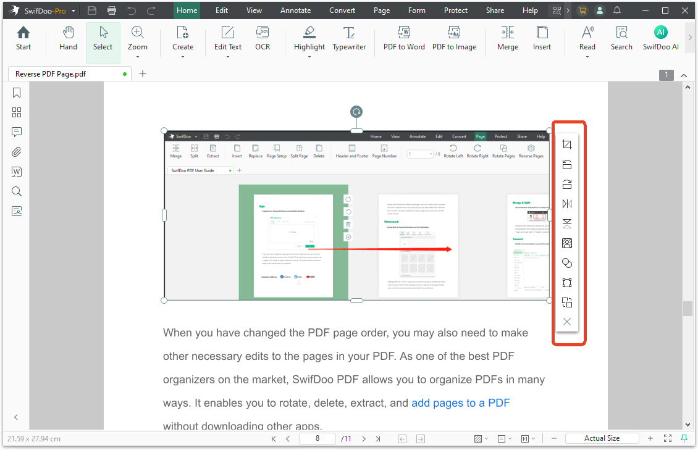Toggle the green pin in status bar

tap(684, 438)
